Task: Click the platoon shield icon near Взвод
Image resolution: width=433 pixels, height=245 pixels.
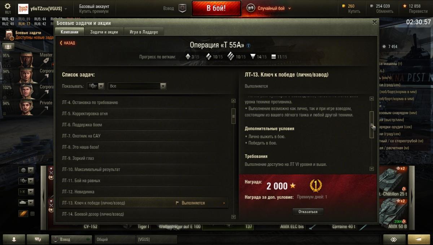Action: coord(183,8)
